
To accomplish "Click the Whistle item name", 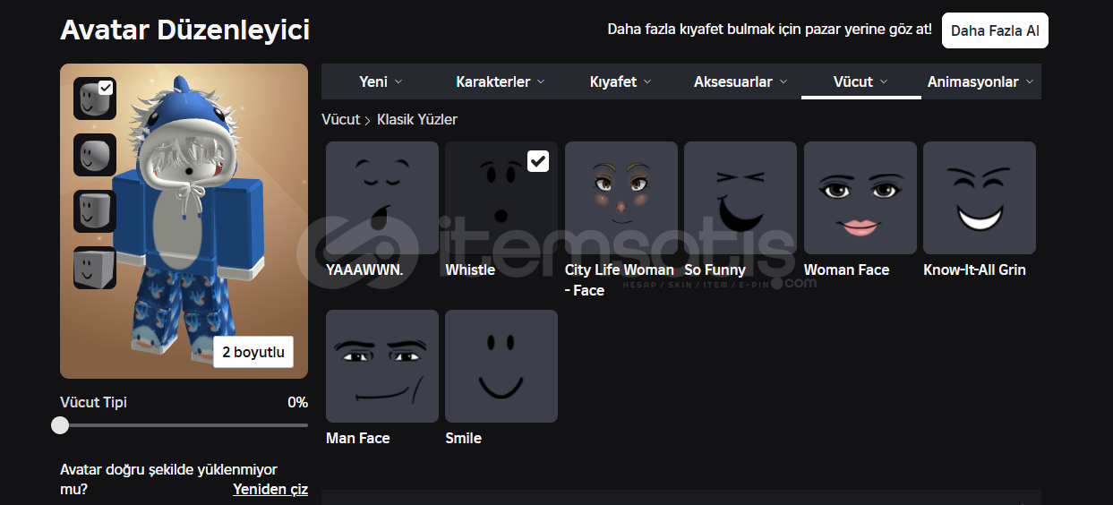I will (470, 270).
